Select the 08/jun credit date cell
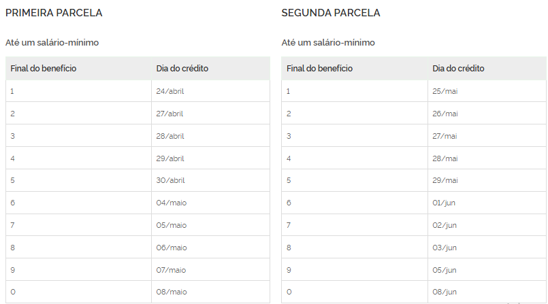548x304 pixels. [445, 292]
